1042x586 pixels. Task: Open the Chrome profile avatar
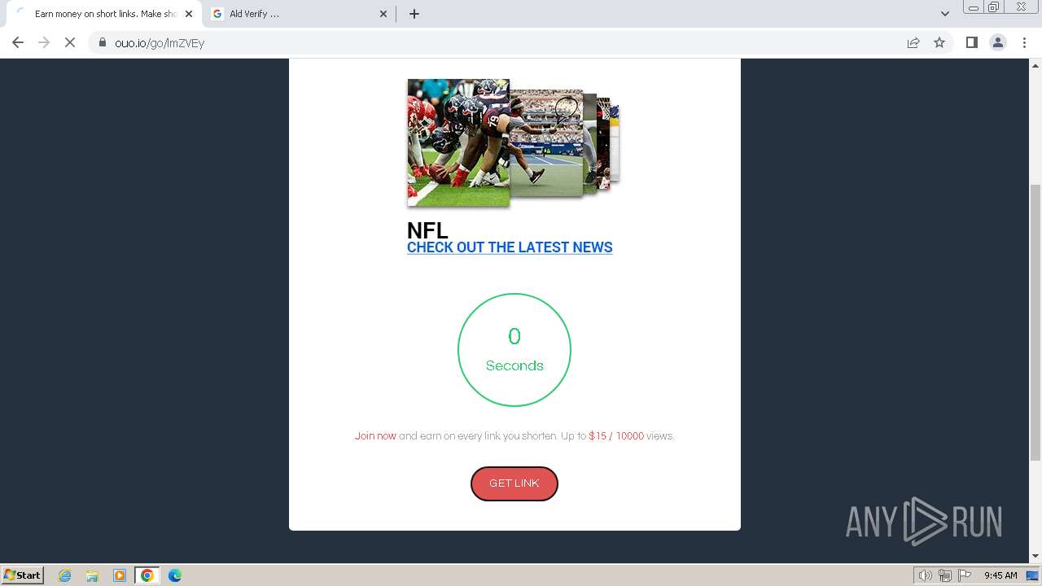[x=998, y=42]
